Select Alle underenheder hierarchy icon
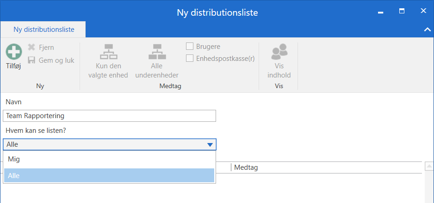This screenshot has height=203, width=434. [156, 52]
